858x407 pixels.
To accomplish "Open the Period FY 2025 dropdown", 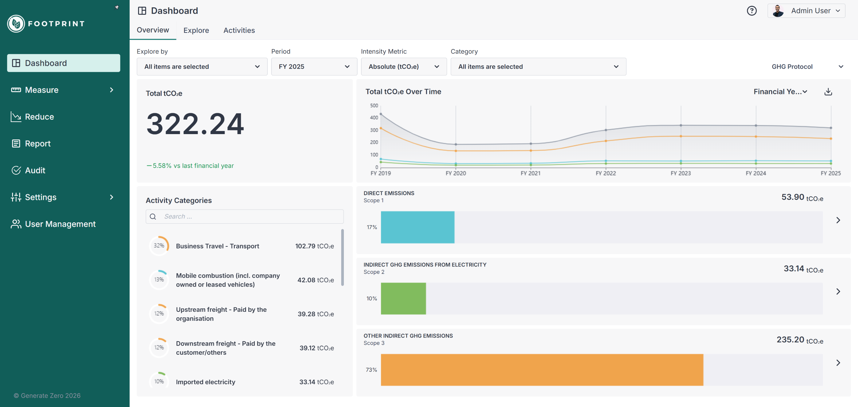I will [314, 67].
